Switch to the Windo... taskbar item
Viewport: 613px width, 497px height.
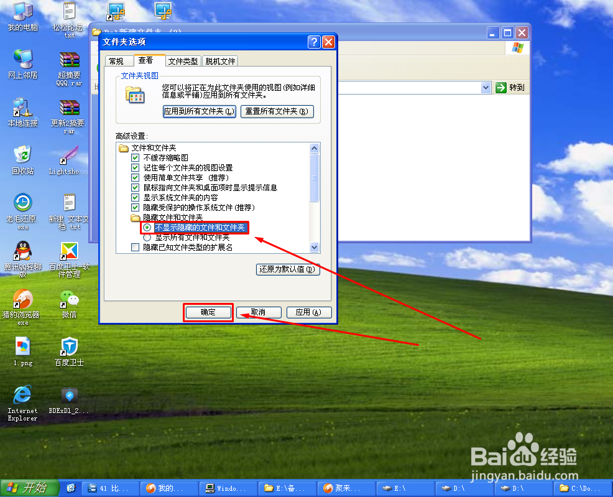[228, 488]
